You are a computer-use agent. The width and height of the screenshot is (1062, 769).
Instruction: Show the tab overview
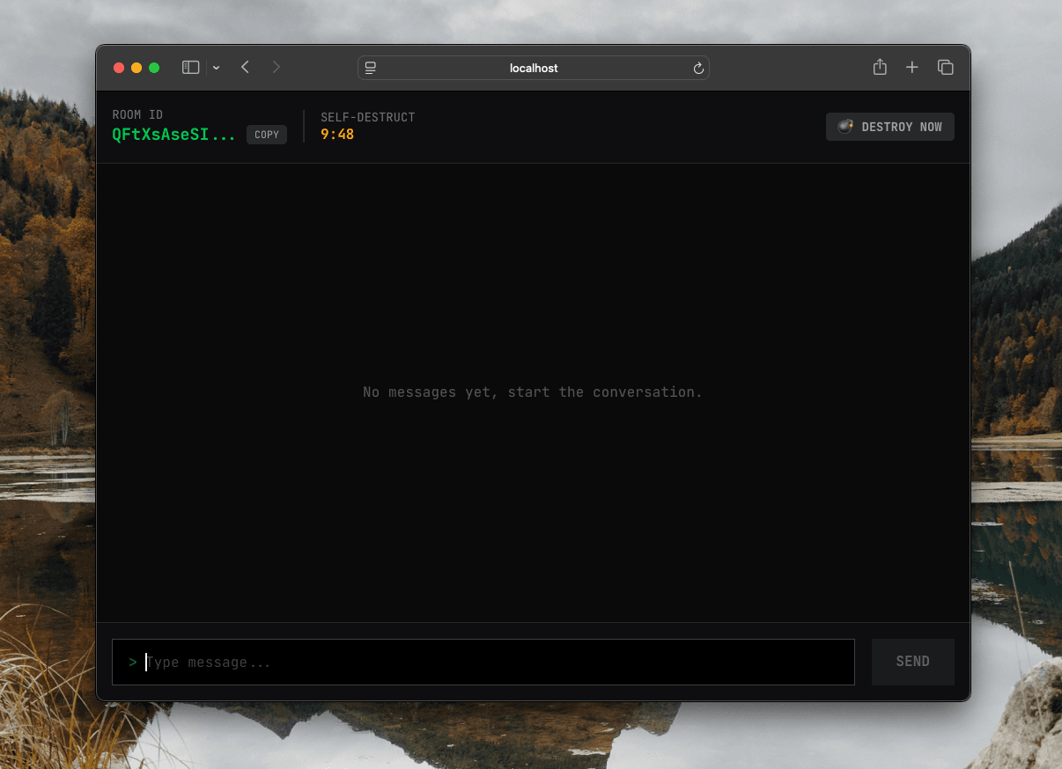coord(946,67)
